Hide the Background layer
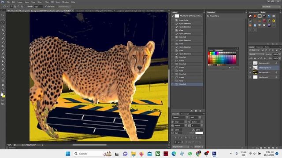The height and width of the screenshot is (158, 282). pyautogui.click(x=250, y=77)
